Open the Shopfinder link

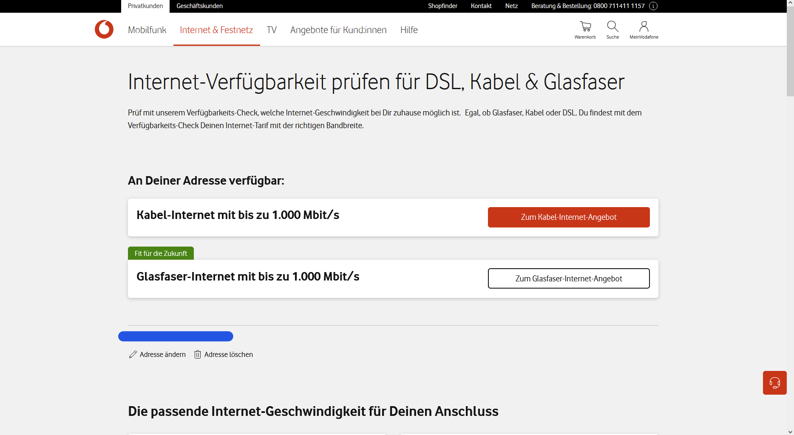click(x=442, y=6)
